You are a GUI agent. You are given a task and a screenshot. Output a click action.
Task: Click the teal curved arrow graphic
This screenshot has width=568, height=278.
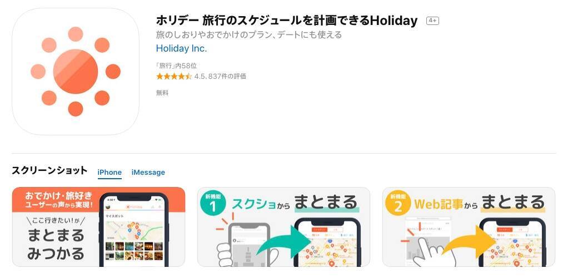[x=286, y=241]
